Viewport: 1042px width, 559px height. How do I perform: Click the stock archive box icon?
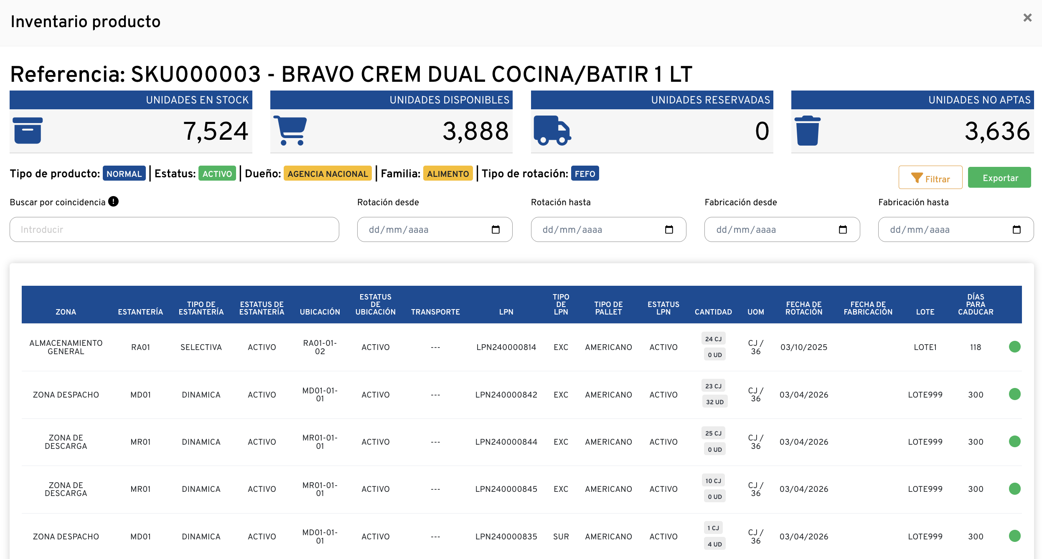point(28,131)
